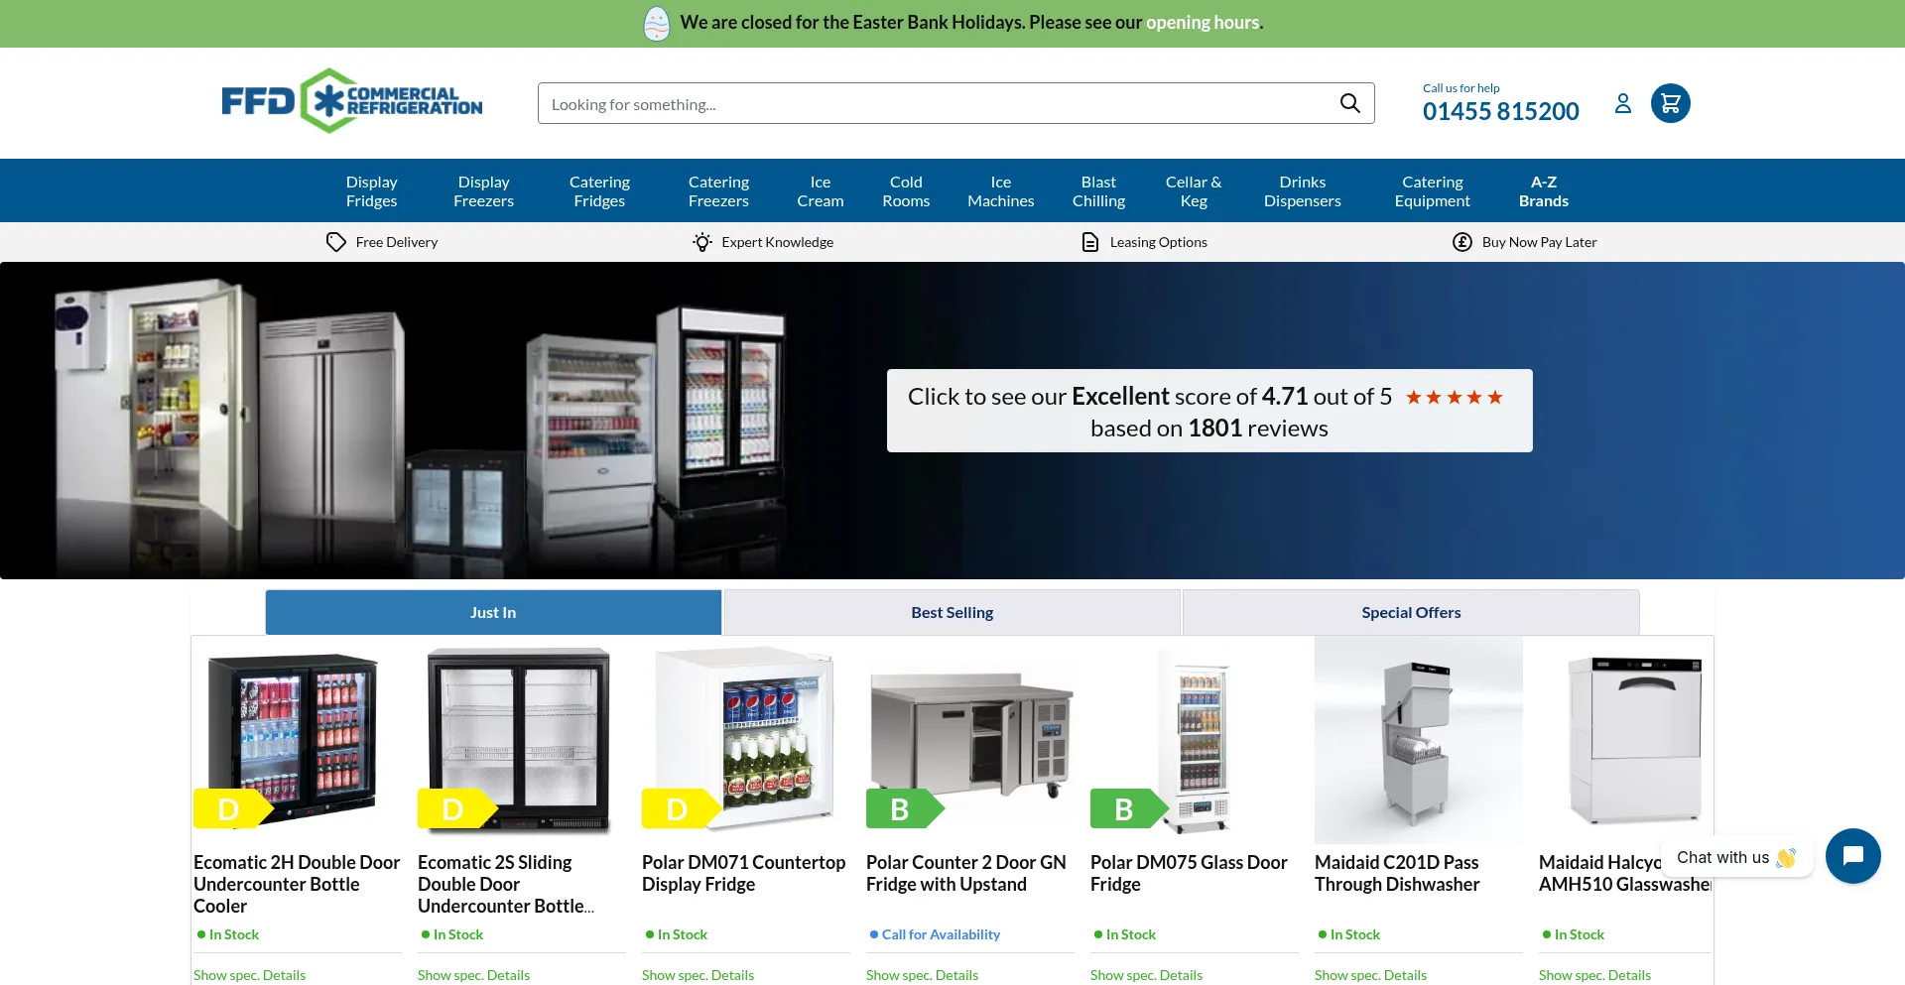
Task: Open the Cold Rooms menu
Action: [x=906, y=191]
